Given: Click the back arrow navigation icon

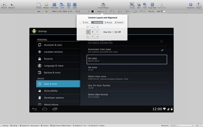Looking at the screenshot, I should tap(35, 109).
